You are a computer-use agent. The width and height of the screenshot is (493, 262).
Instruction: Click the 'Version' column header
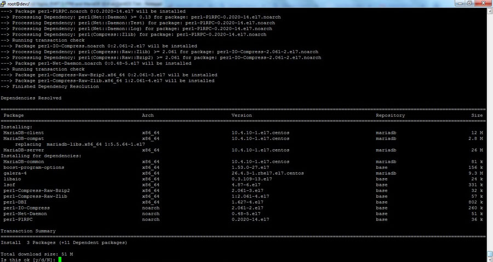click(242, 116)
